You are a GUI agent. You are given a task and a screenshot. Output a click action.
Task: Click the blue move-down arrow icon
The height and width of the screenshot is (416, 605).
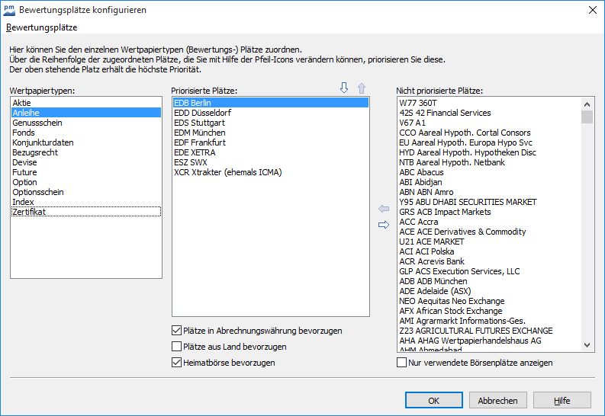point(343,88)
